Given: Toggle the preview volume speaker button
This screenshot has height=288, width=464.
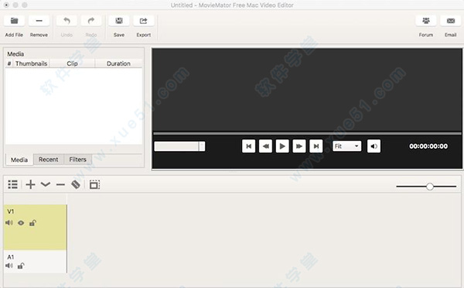Looking at the screenshot, I should point(374,146).
